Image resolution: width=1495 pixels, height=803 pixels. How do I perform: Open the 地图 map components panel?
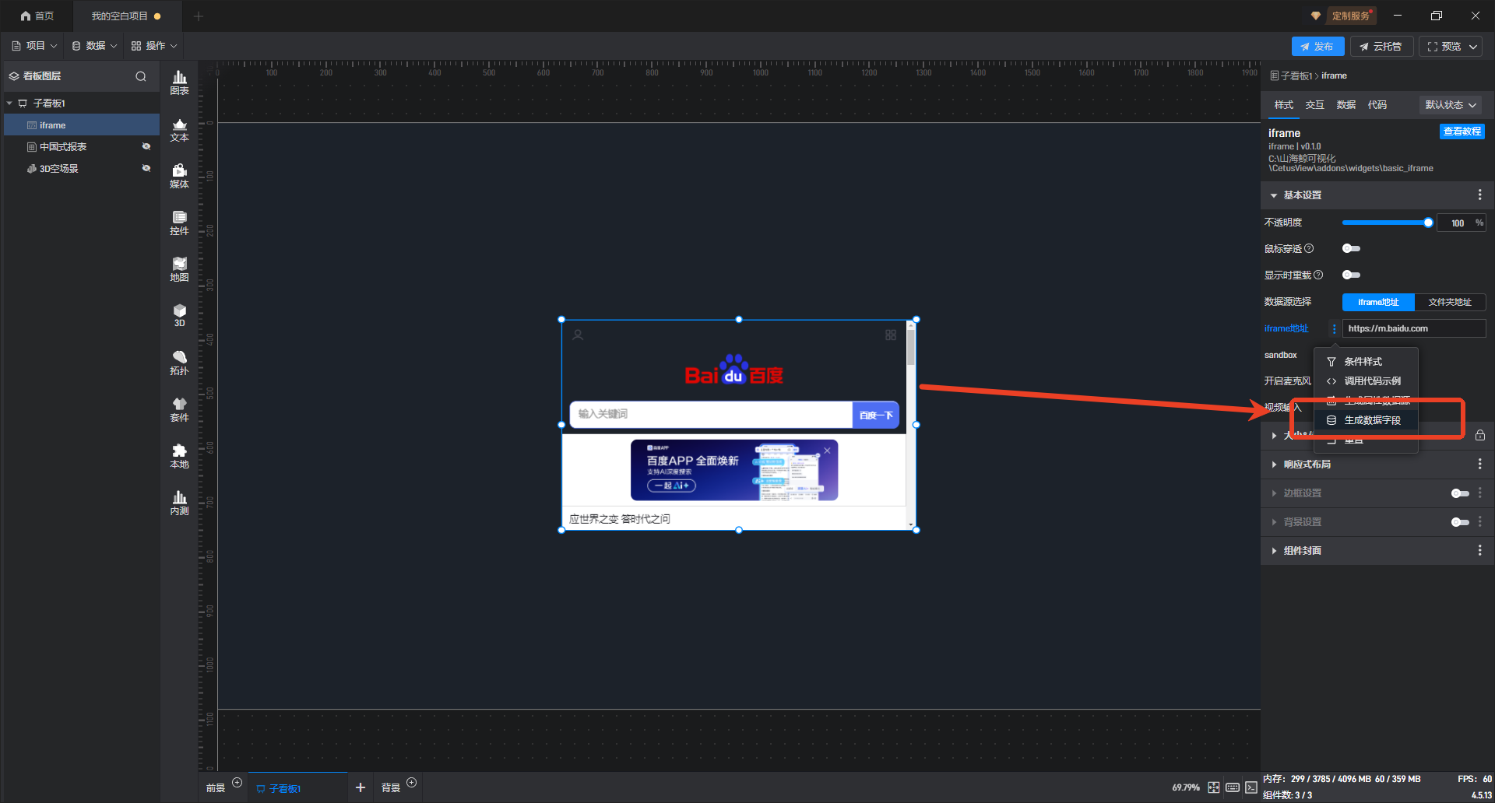click(x=179, y=269)
